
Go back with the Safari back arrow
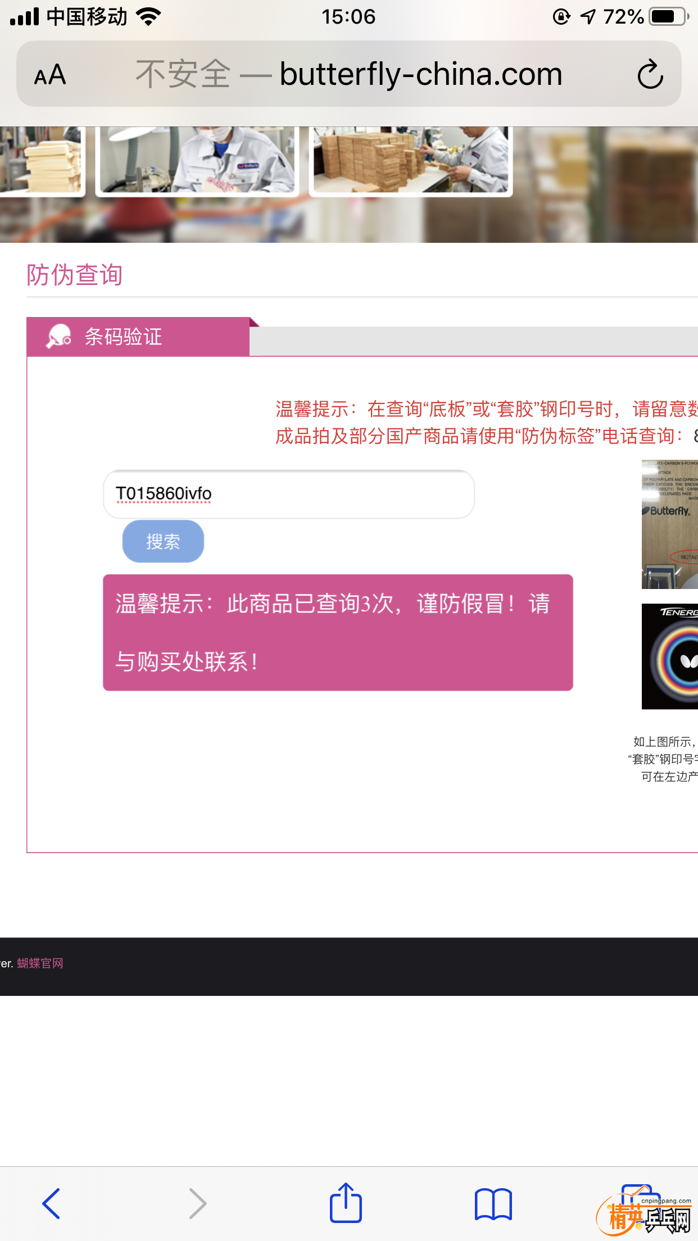51,1203
